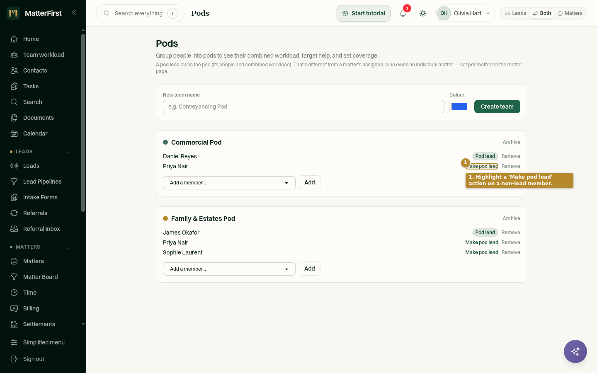Toggle the light/dark theme sun icon
Screen dimensions: 597x373
tap(423, 13)
